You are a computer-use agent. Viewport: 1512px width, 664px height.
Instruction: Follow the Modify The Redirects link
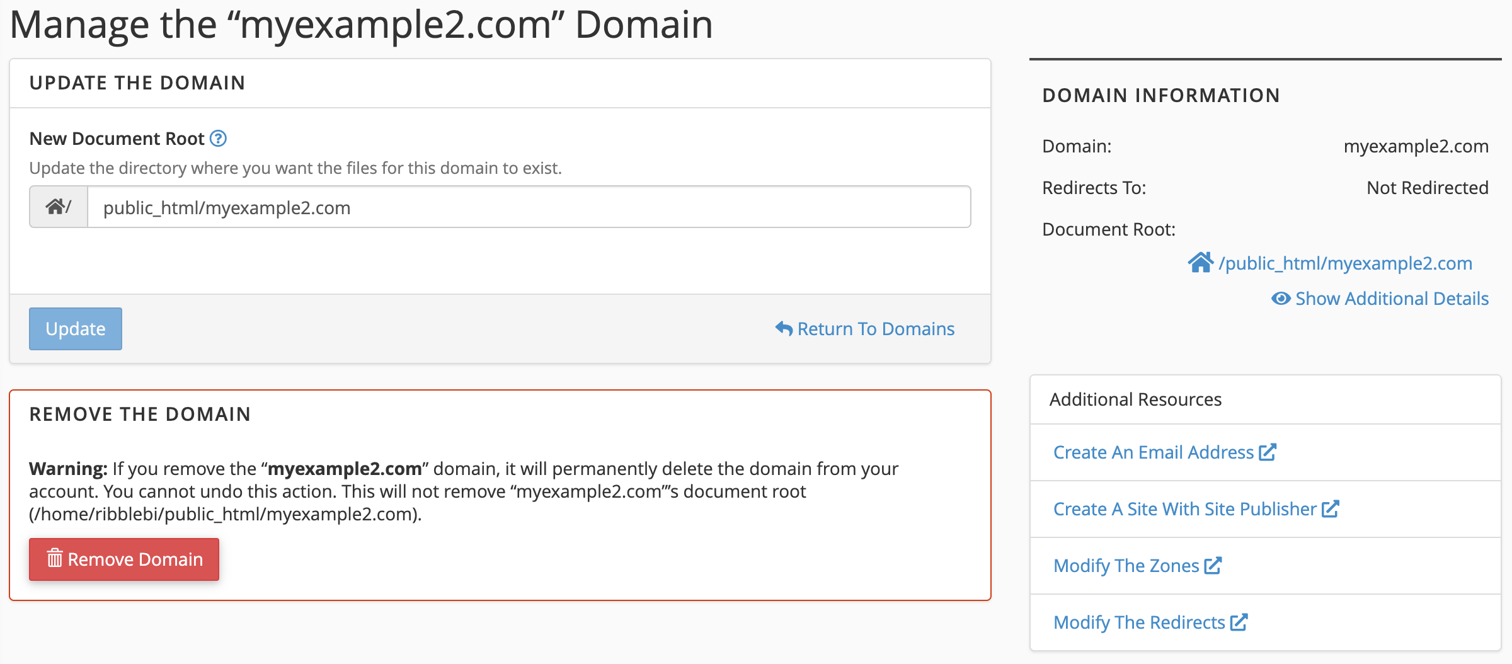tap(1139, 622)
